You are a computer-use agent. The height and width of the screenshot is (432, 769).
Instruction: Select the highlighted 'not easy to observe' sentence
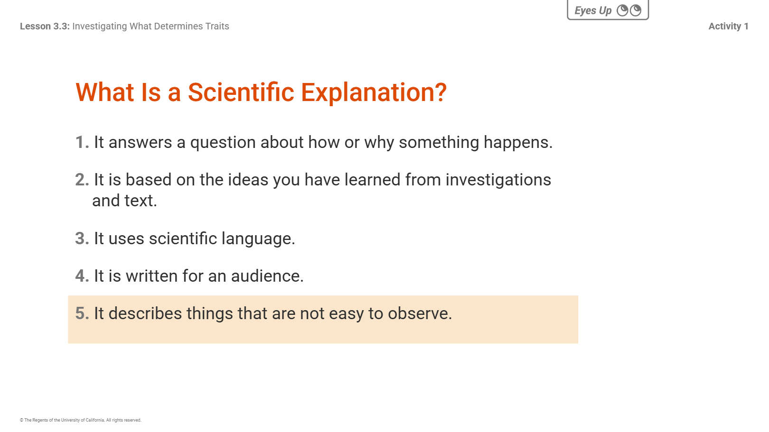click(273, 313)
